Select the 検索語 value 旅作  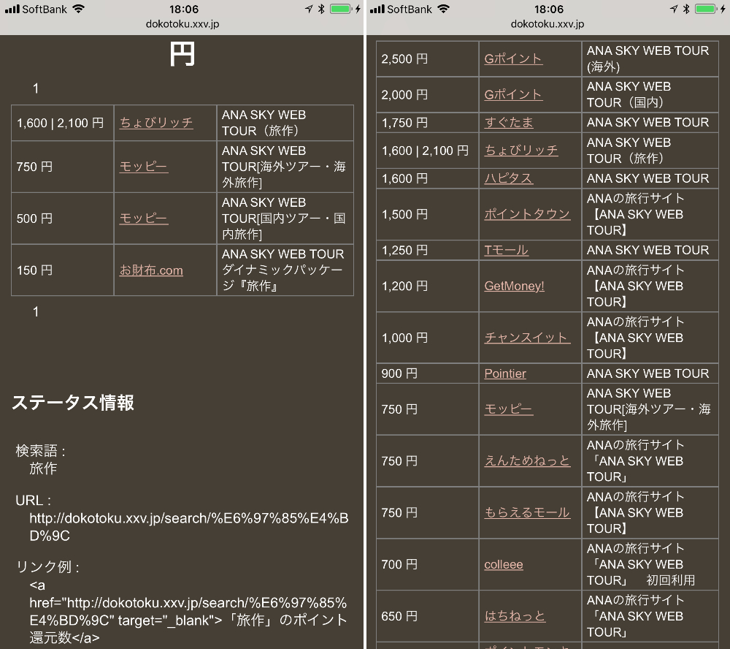pyautogui.click(x=43, y=468)
